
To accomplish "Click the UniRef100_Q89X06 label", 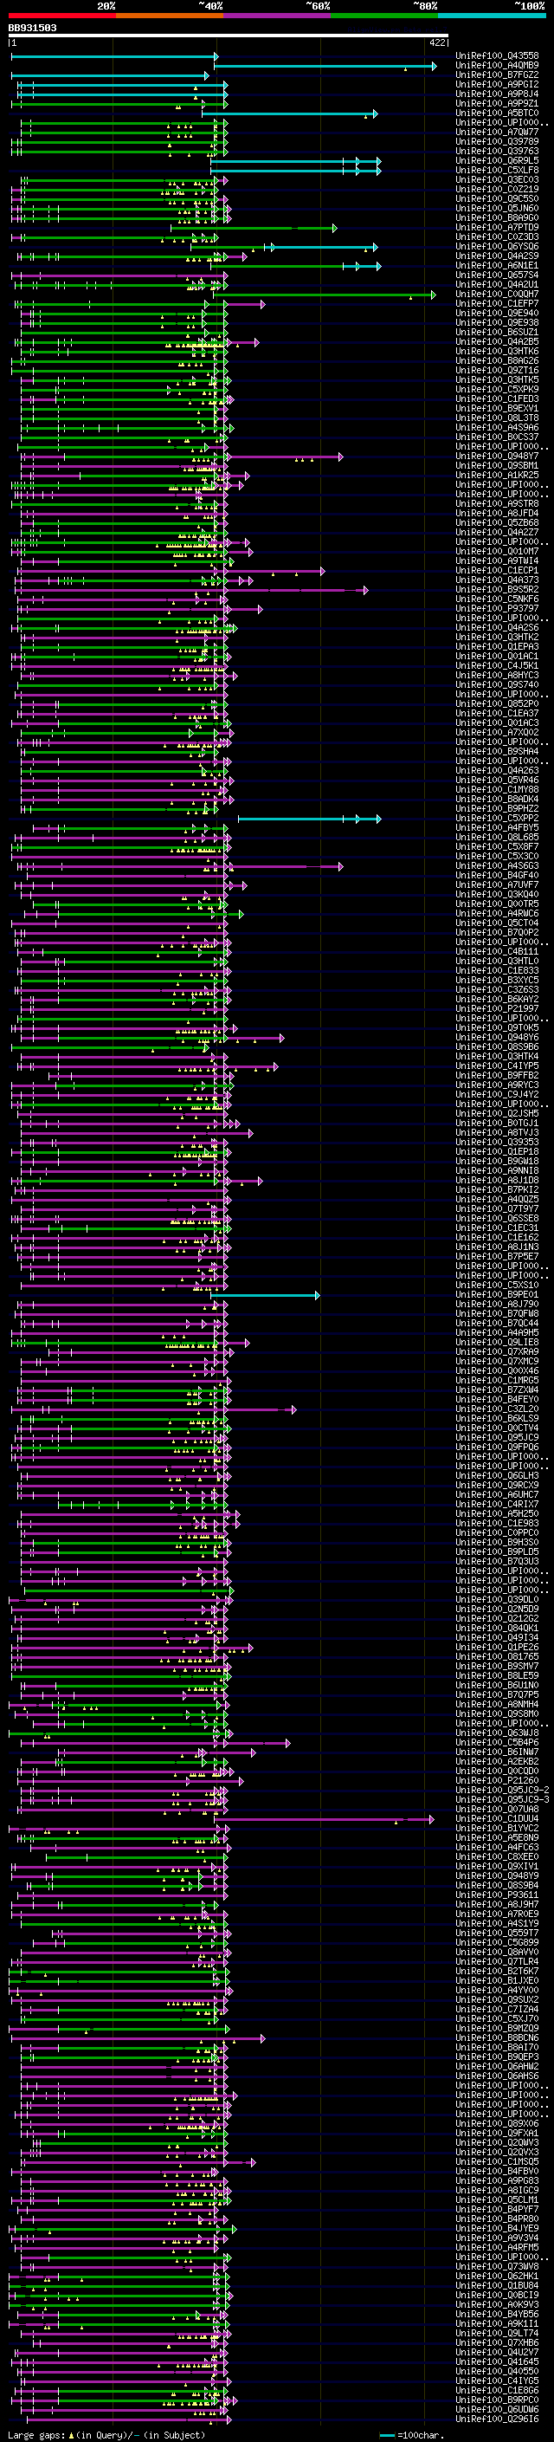I will coord(497,2122).
